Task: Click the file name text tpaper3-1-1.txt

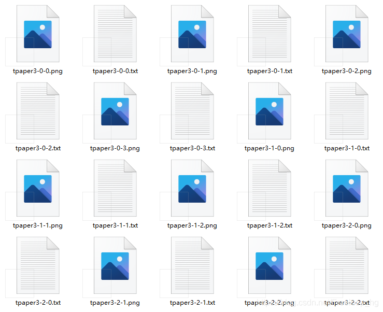Action: tap(115, 226)
